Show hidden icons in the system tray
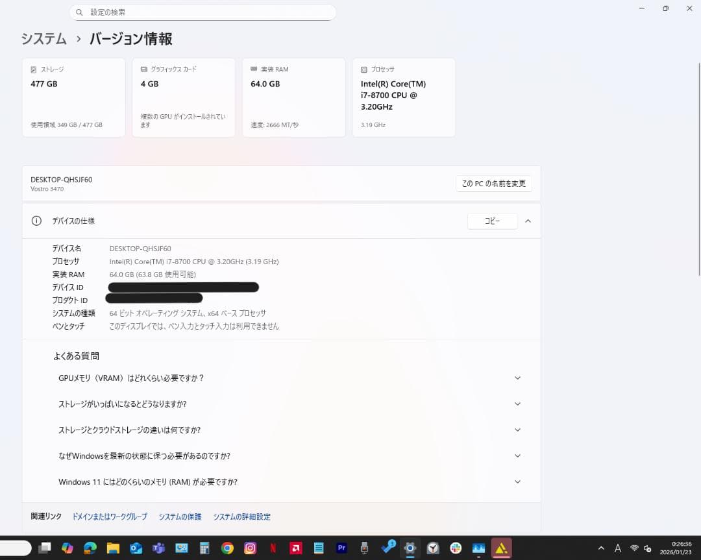This screenshot has width=701, height=560. tap(600, 548)
